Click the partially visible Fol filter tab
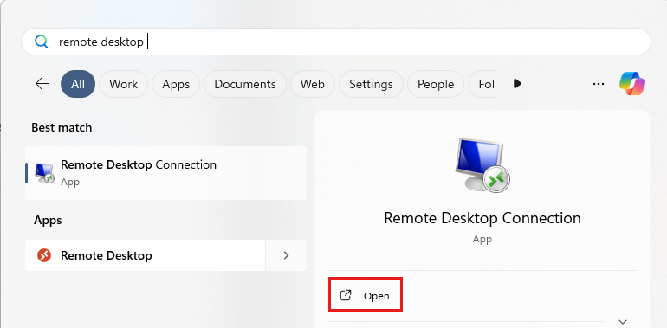This screenshot has height=328, width=667. (x=482, y=84)
